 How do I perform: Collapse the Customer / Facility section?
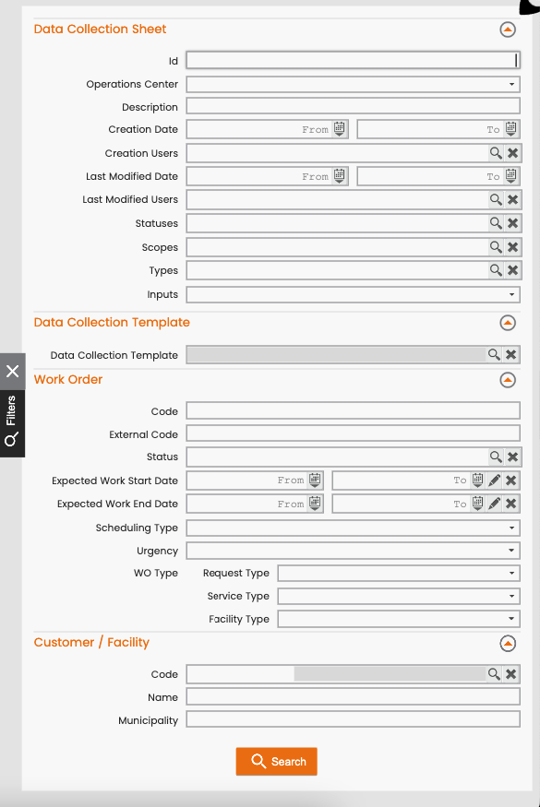(x=508, y=644)
